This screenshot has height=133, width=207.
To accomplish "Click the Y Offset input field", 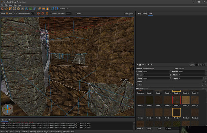I will [192, 72].
